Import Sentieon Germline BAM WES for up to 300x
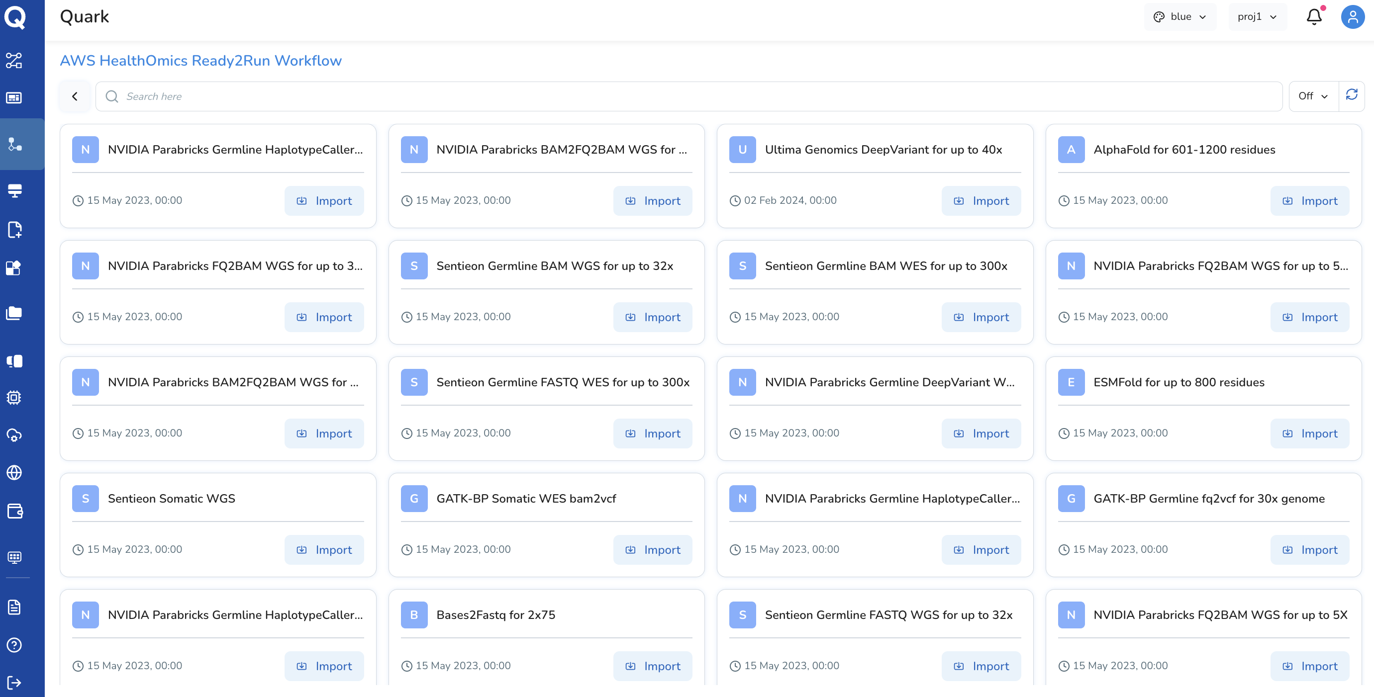 tap(981, 317)
